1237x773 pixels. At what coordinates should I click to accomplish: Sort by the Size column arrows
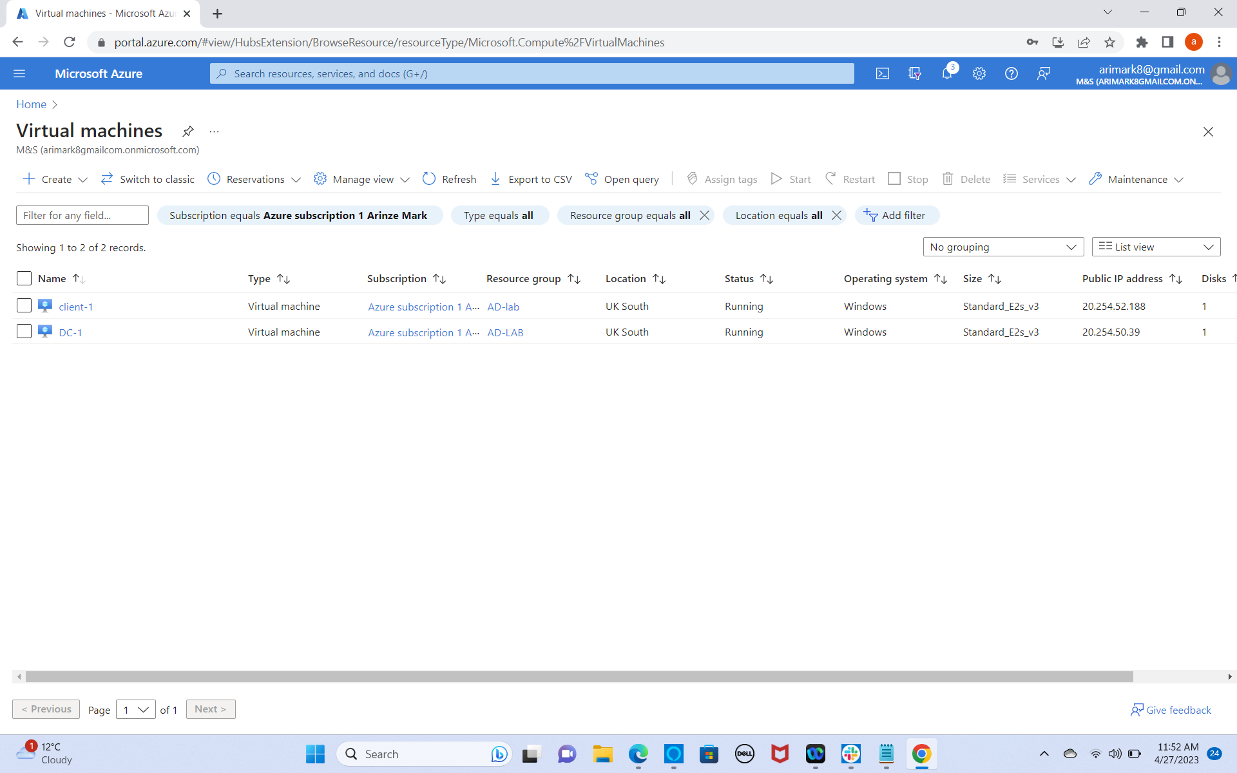[995, 278]
